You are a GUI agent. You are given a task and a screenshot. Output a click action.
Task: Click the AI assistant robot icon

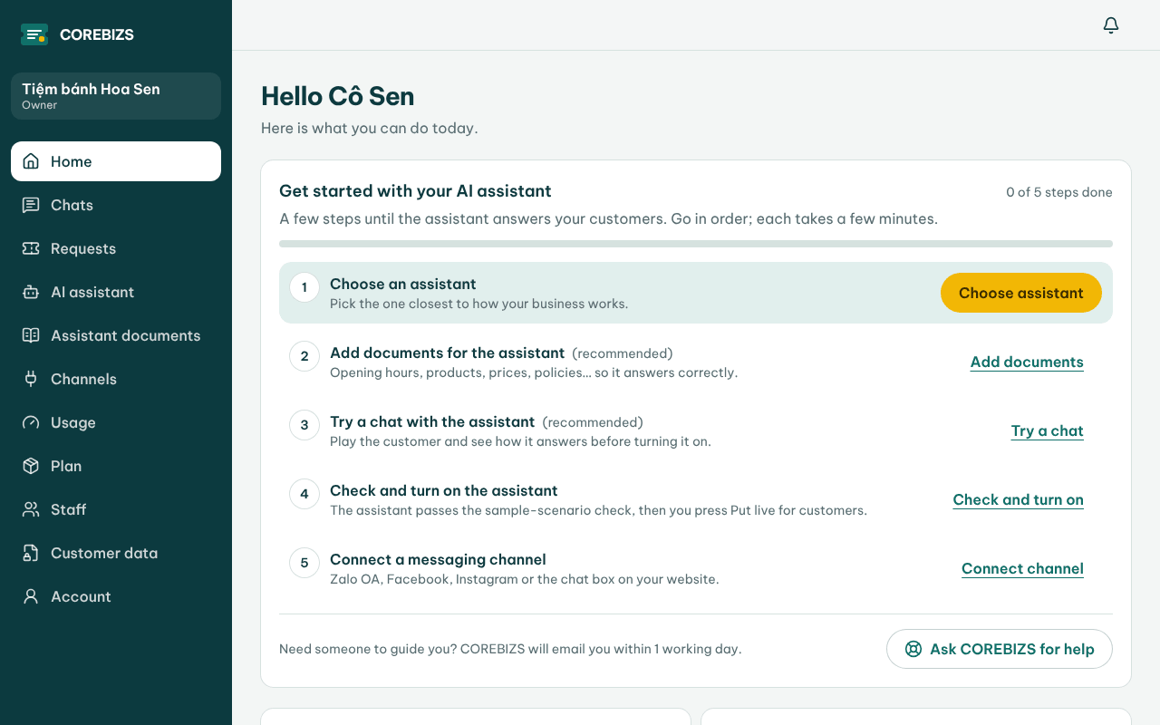click(x=31, y=292)
